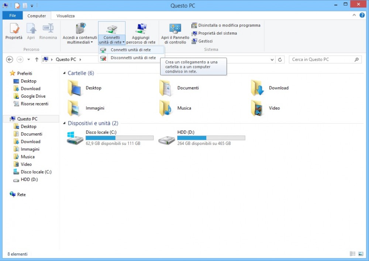Go up one level arrow

point(37,59)
